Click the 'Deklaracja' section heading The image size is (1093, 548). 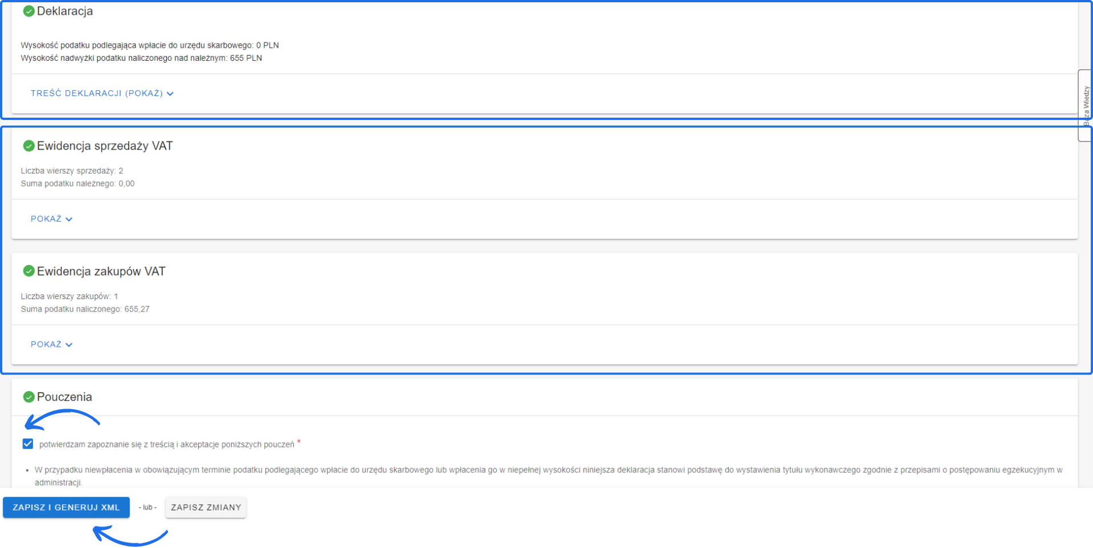[65, 11]
